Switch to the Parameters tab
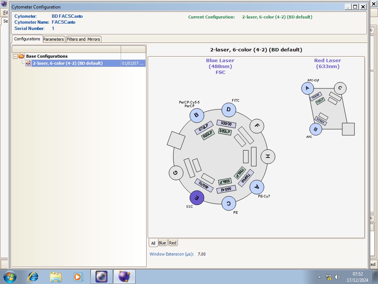Image resolution: width=378 pixels, height=284 pixels. pyautogui.click(x=54, y=39)
